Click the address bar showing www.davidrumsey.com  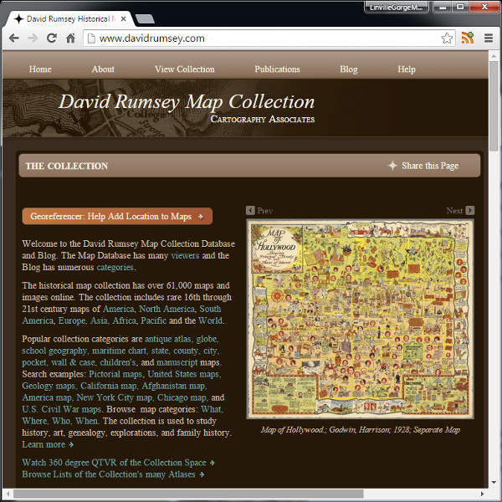click(x=269, y=38)
